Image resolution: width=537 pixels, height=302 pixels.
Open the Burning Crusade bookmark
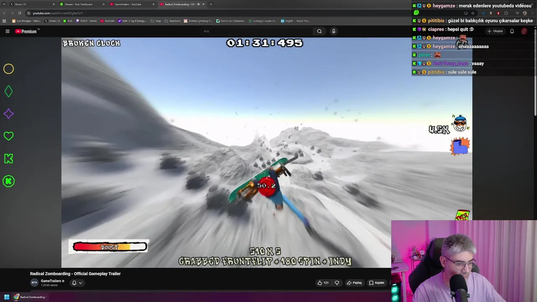pos(262,21)
